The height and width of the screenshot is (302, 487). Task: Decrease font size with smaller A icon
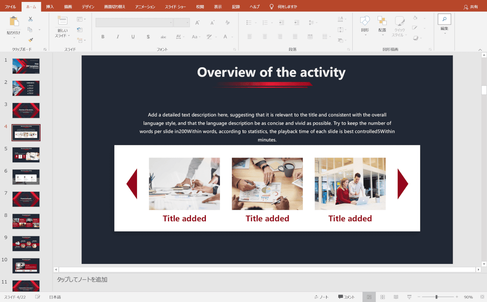(x=212, y=23)
